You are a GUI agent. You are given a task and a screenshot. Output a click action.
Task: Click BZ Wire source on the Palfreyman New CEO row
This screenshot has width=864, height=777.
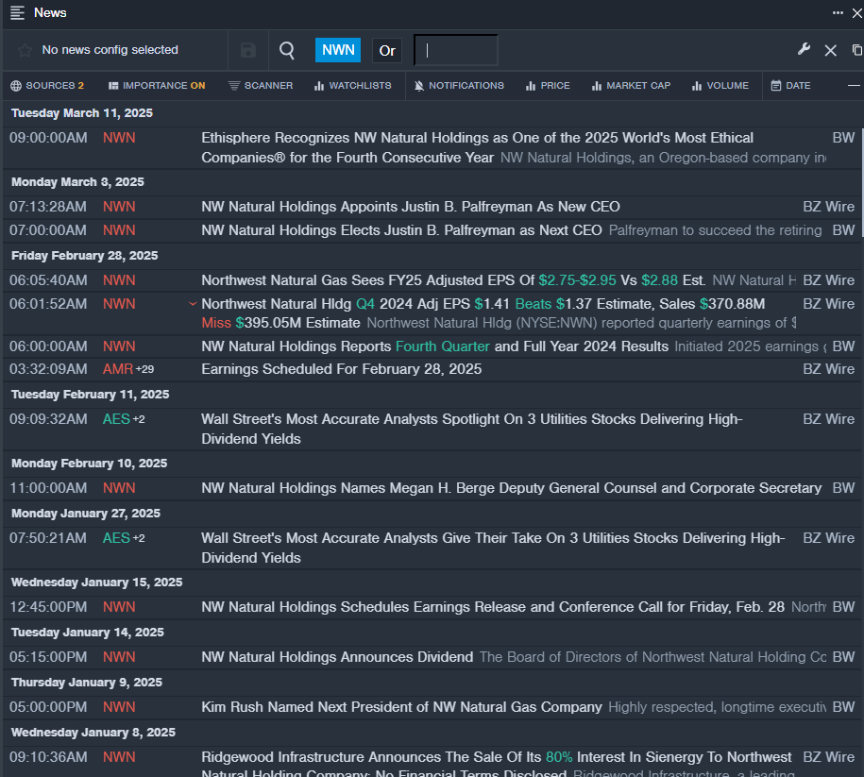(829, 207)
